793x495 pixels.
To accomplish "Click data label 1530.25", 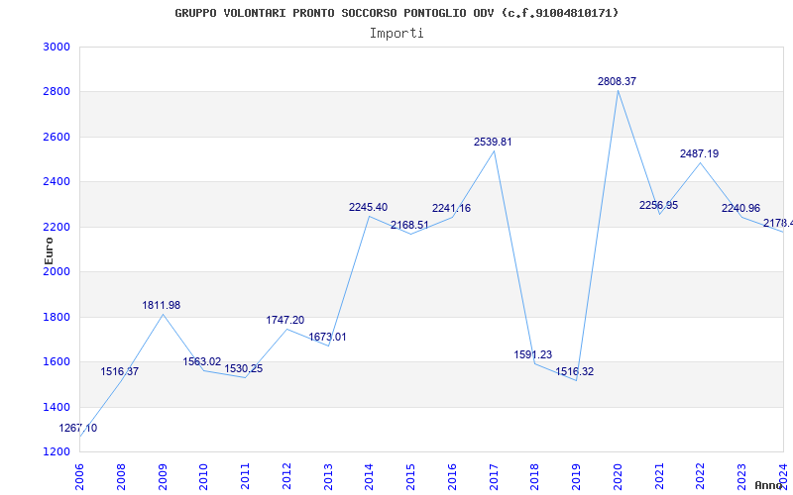I will coord(243,368).
